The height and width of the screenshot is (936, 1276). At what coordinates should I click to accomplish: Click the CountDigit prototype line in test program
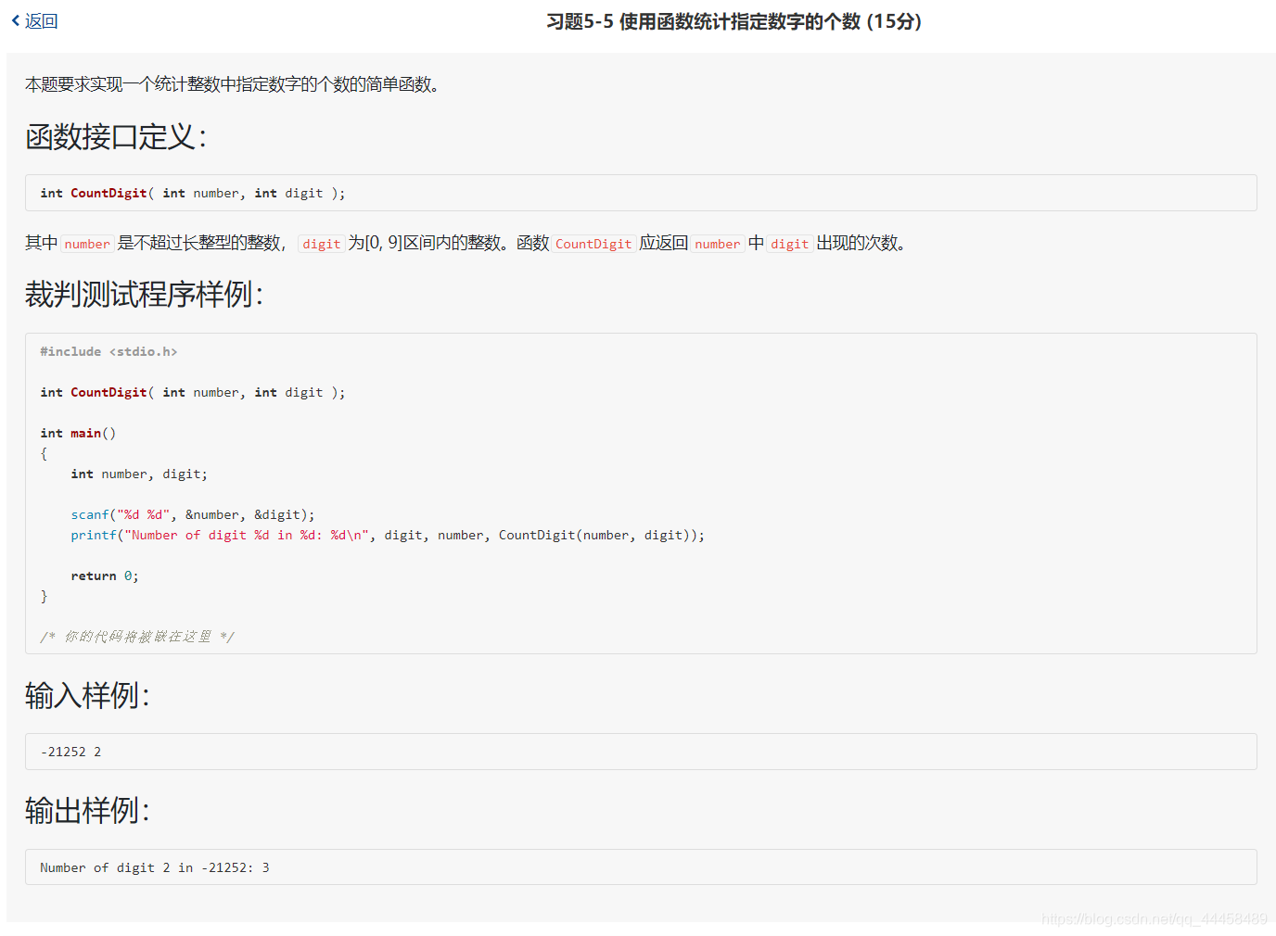click(x=193, y=392)
